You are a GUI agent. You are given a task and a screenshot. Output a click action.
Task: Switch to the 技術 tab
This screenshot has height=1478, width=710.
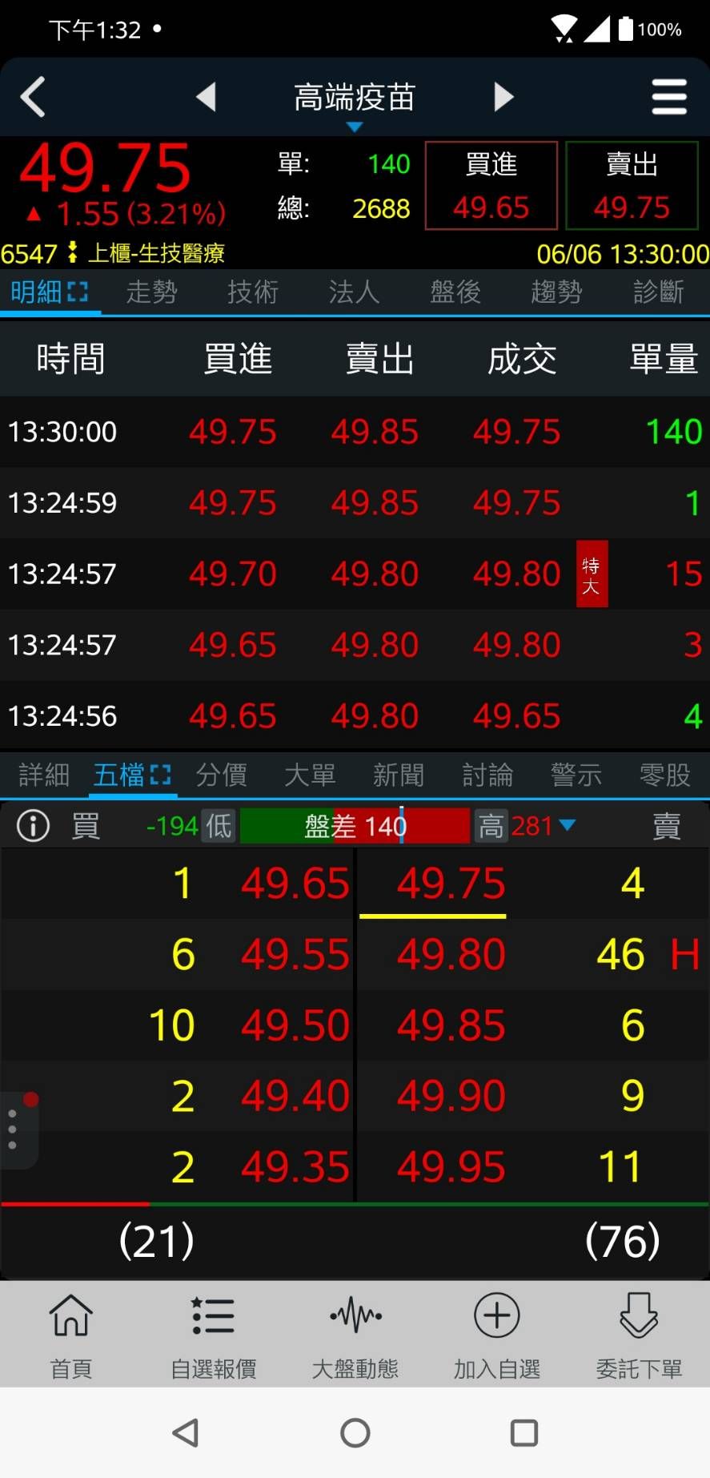pyautogui.click(x=253, y=292)
